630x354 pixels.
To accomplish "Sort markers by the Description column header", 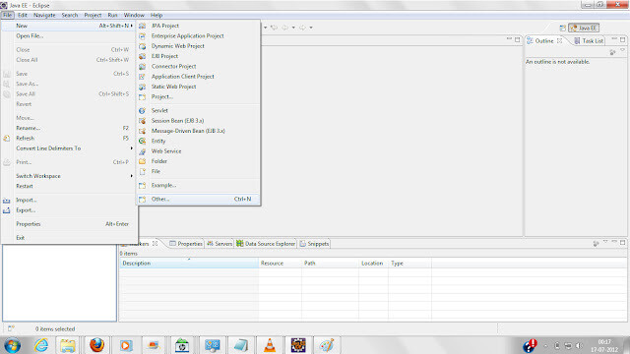I will tap(189, 264).
